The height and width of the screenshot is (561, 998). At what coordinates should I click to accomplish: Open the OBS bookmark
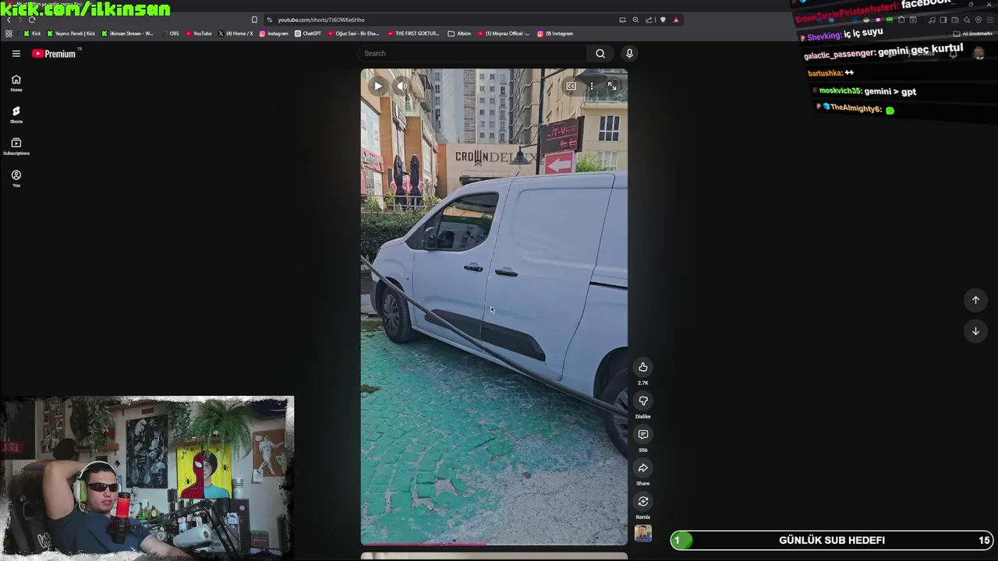tap(170, 34)
